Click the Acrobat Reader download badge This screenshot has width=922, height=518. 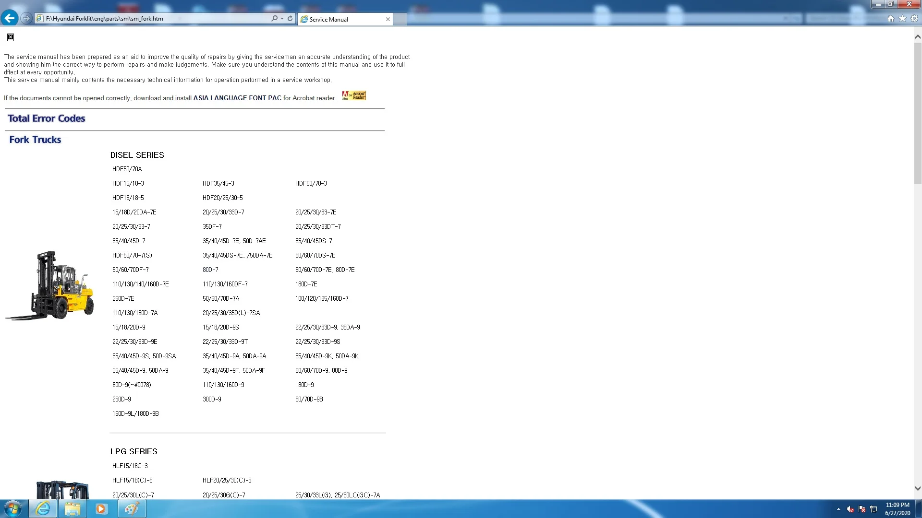354,95
